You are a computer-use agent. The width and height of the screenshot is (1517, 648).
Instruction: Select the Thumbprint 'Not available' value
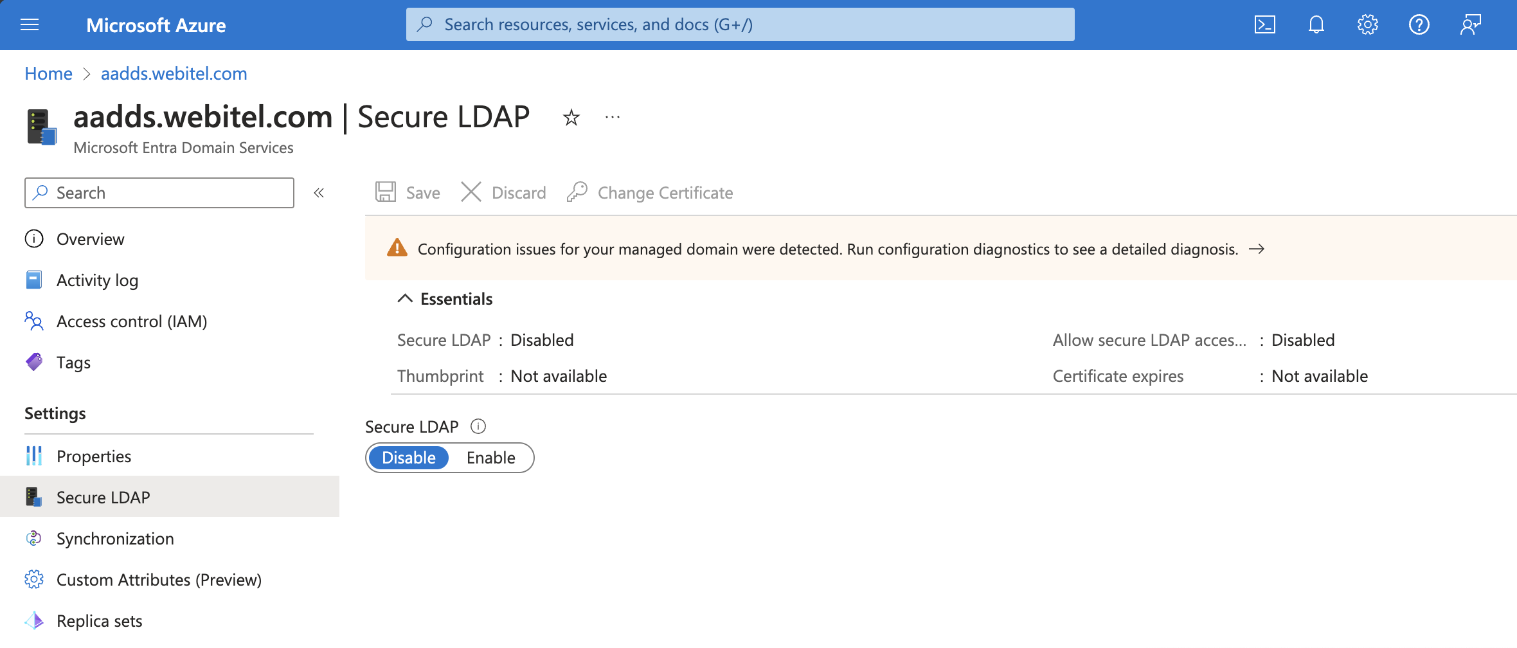[559, 376]
